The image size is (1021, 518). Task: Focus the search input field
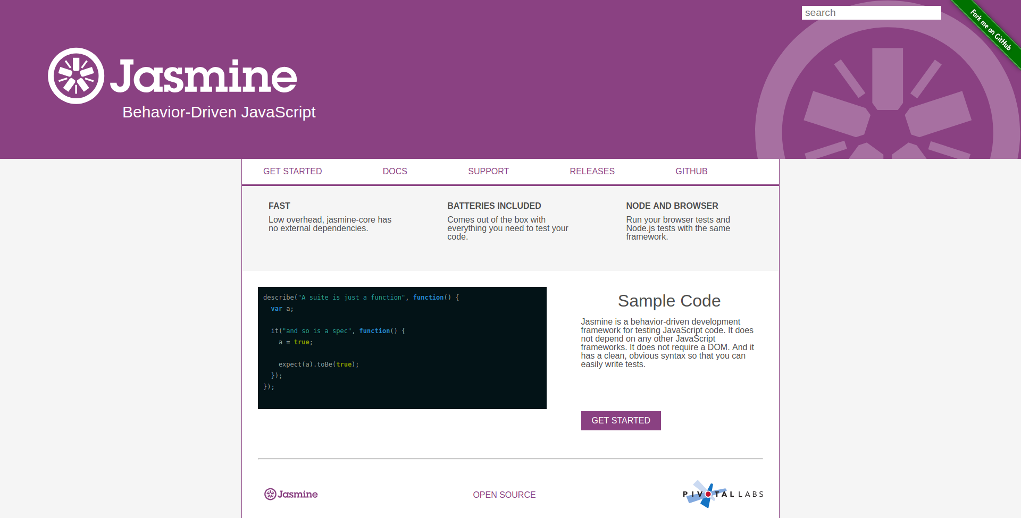pos(871,13)
